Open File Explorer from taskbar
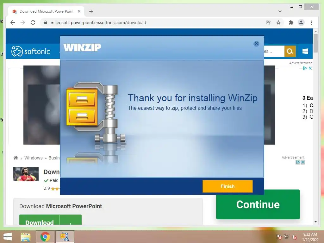Viewport: 324px width, 243px height. pyautogui.click(x=26, y=237)
